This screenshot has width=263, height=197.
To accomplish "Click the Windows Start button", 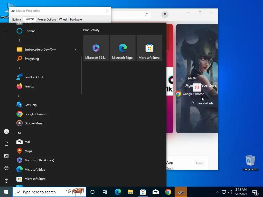I will tap(6, 192).
